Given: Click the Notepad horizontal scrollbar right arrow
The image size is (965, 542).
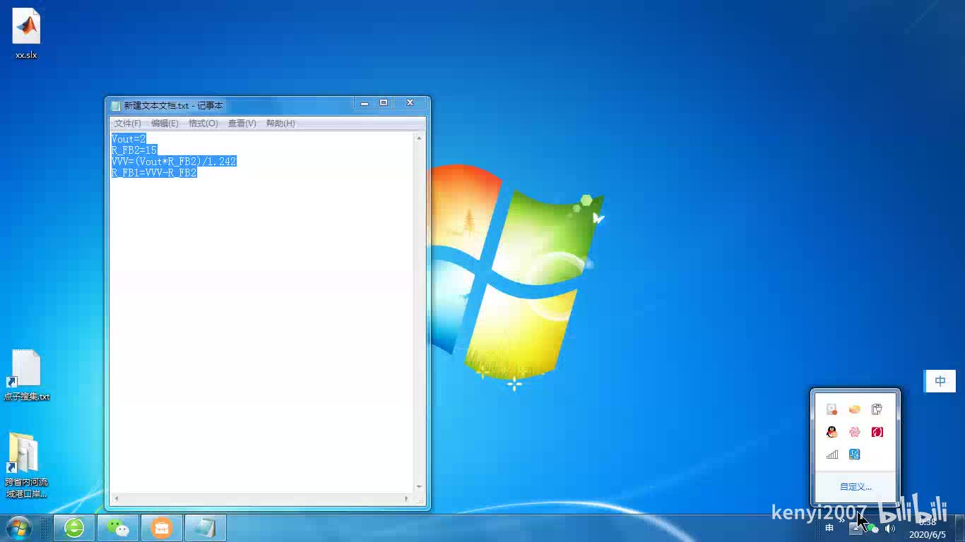Looking at the screenshot, I should [x=407, y=499].
